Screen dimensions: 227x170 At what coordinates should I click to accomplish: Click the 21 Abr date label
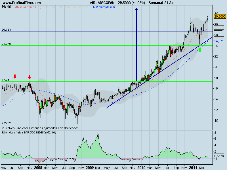click(169, 3)
